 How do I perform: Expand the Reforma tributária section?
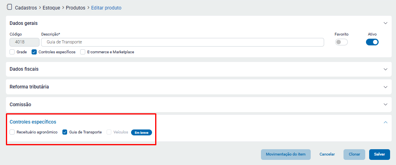click(386, 87)
